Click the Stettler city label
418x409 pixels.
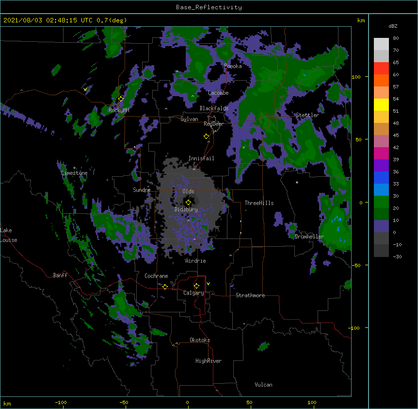(x=307, y=115)
